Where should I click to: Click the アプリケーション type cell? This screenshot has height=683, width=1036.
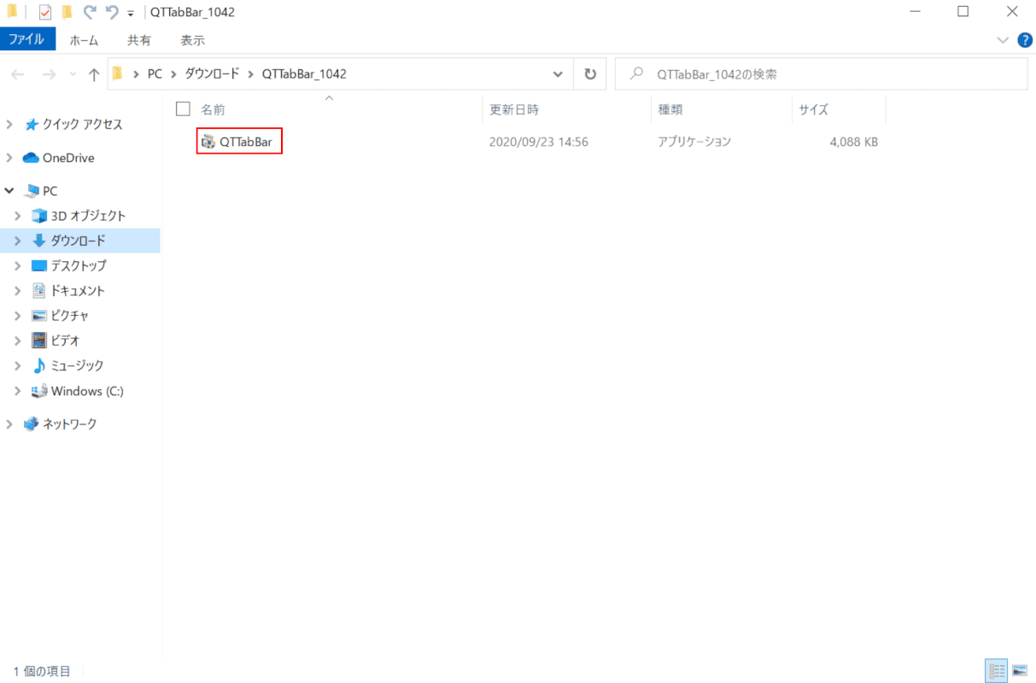tap(694, 142)
